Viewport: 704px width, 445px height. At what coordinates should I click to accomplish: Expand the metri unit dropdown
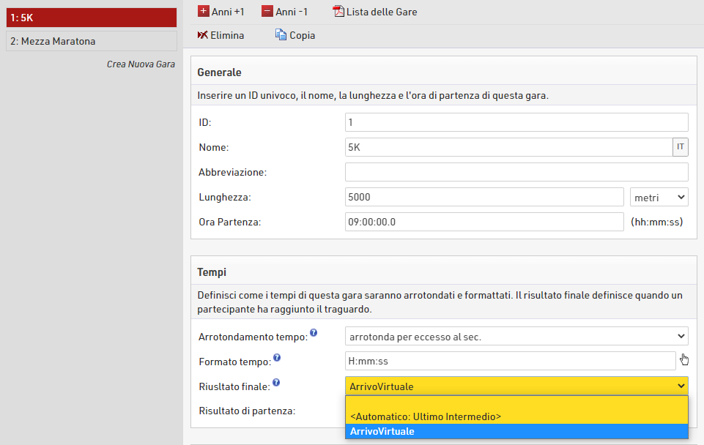659,197
